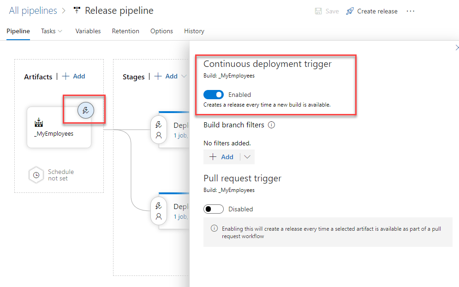Go to the History tab
The height and width of the screenshot is (287, 459).
[x=194, y=31]
